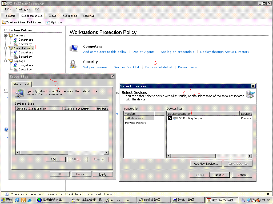Select Workstations in Protection Policies tree

tap(23, 48)
